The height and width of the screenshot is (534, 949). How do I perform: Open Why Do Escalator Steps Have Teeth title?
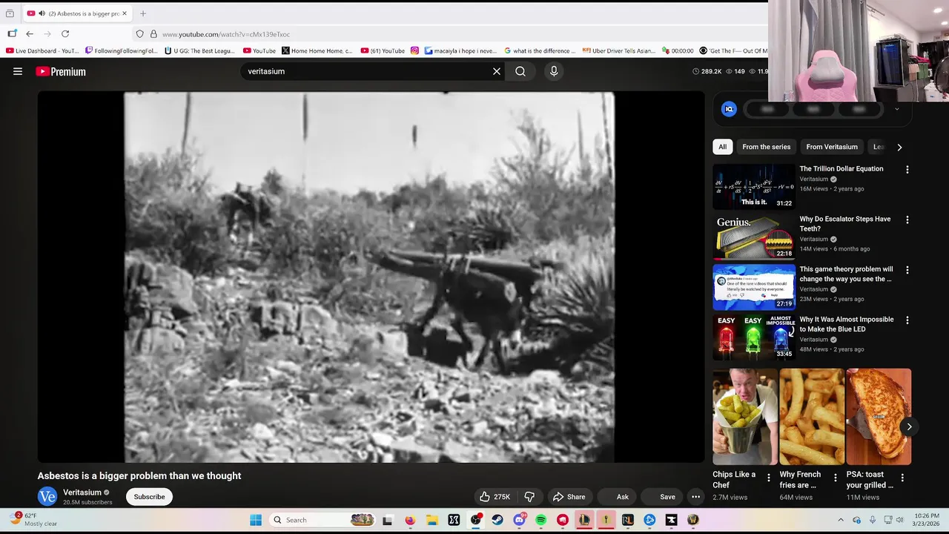click(x=844, y=224)
